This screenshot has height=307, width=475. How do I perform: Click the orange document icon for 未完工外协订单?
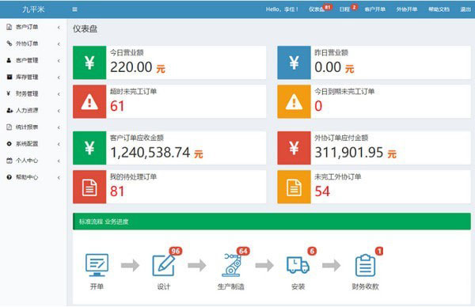pos(294,187)
